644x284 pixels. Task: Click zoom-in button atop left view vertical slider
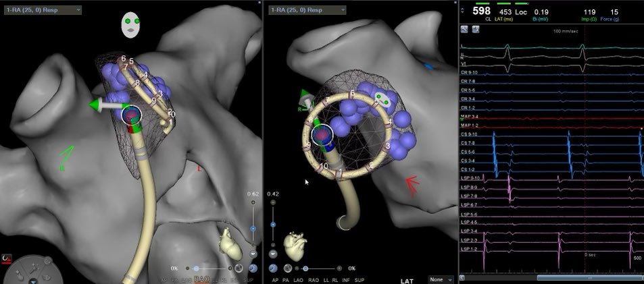(x=253, y=202)
